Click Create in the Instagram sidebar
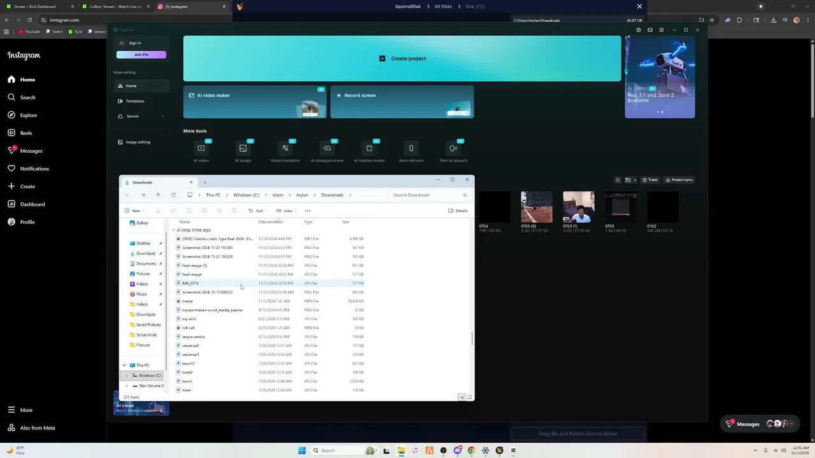The width and height of the screenshot is (815, 458). coord(21,186)
